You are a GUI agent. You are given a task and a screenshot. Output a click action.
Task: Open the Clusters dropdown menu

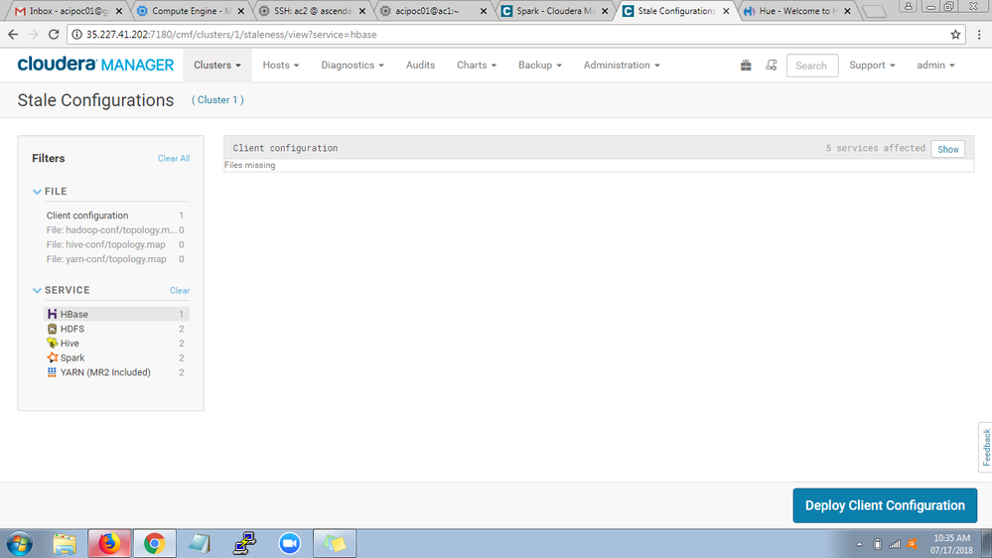point(217,66)
